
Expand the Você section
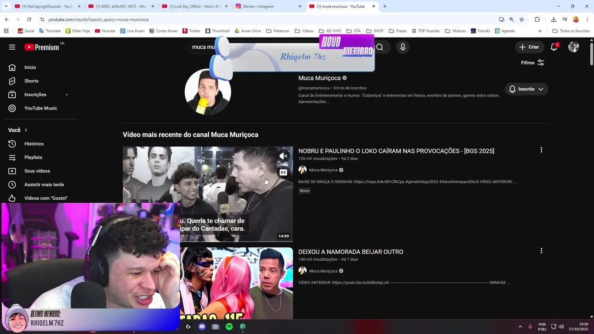point(18,130)
